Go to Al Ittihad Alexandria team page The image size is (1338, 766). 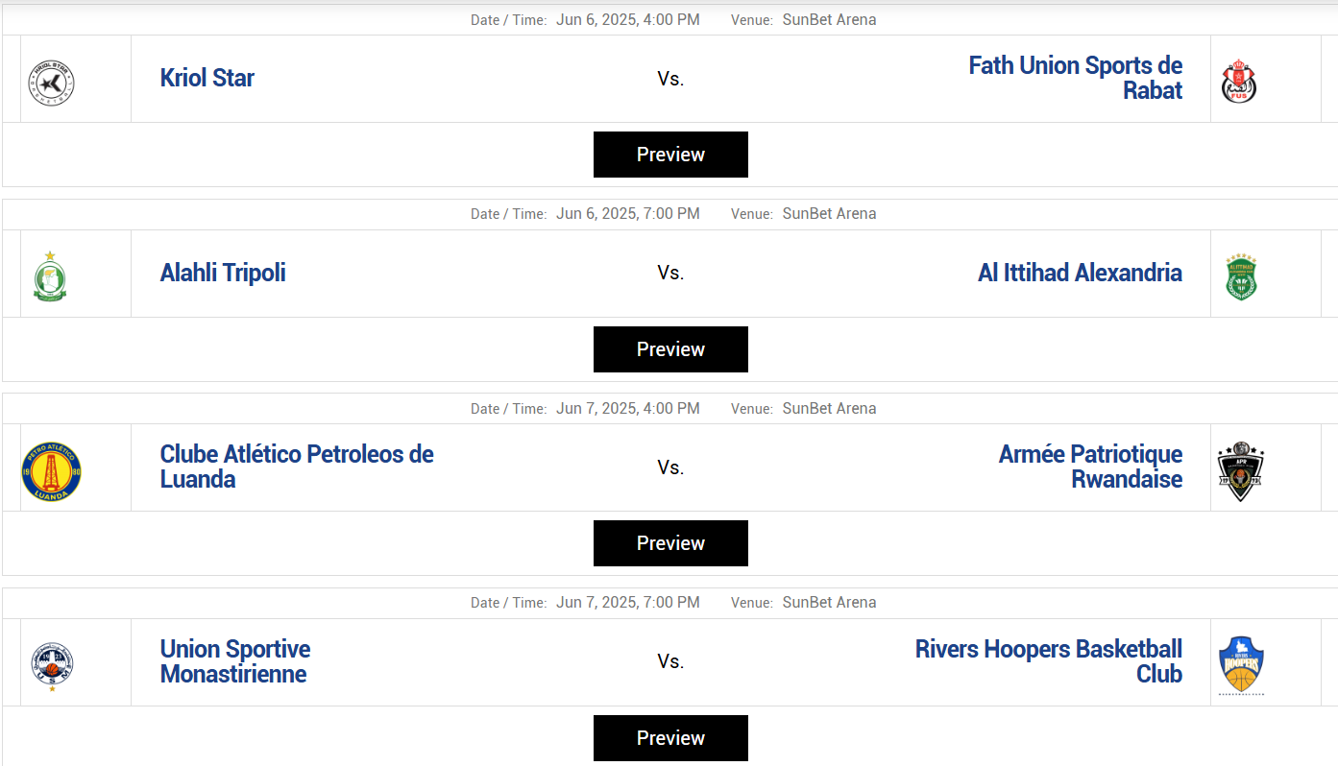1080,274
